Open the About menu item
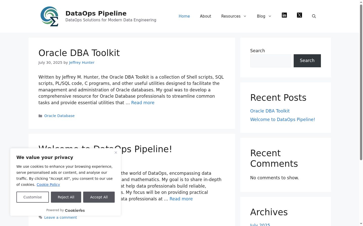Image resolution: width=363 pixels, height=226 pixels. [x=205, y=16]
